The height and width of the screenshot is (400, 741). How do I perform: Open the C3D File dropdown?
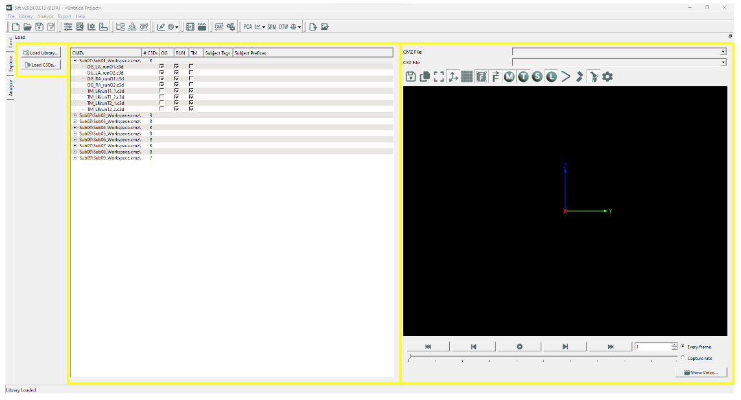coord(723,62)
